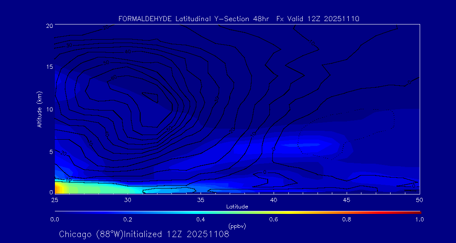Click the 'Altitude (km)' y-axis label
456x243 pixels.
pyautogui.click(x=39, y=109)
